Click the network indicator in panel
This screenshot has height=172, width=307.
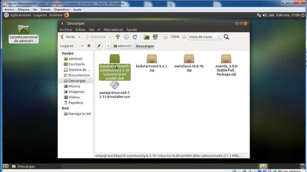pos(259,15)
